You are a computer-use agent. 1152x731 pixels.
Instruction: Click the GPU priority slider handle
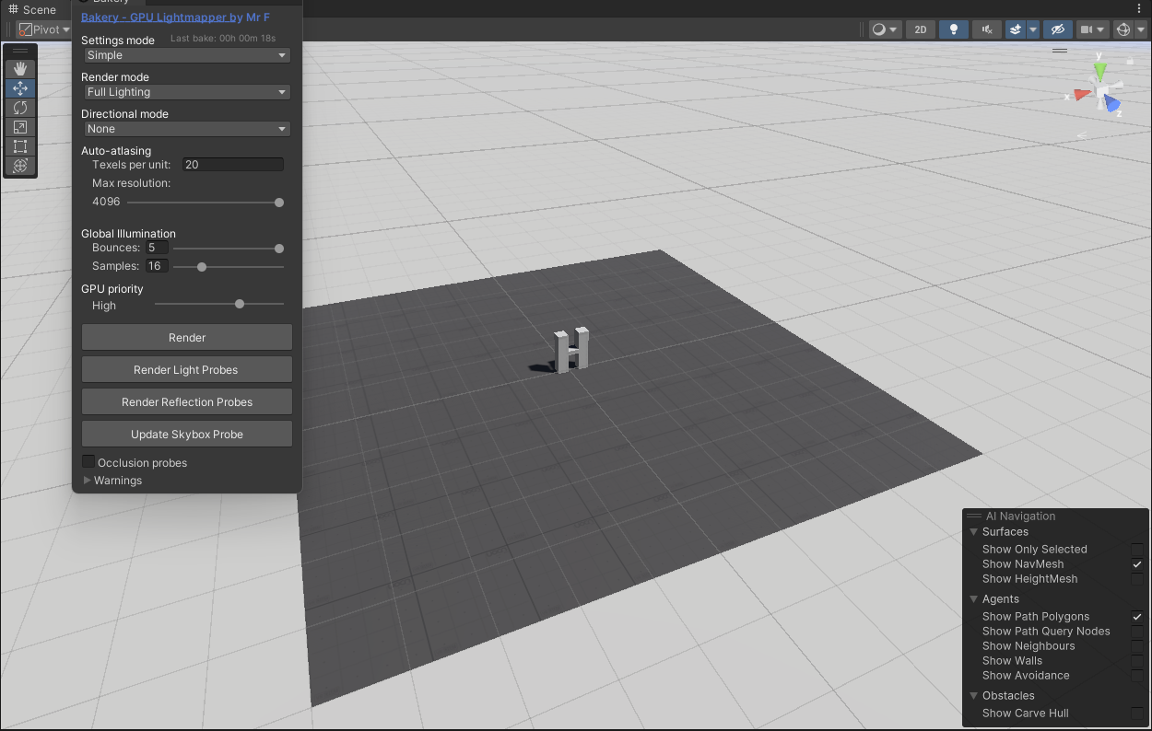[240, 304]
